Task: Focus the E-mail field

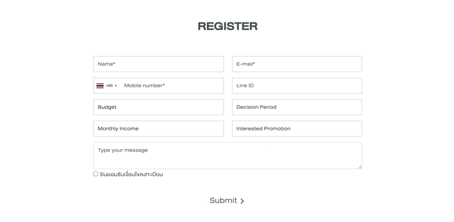Action: (x=297, y=64)
